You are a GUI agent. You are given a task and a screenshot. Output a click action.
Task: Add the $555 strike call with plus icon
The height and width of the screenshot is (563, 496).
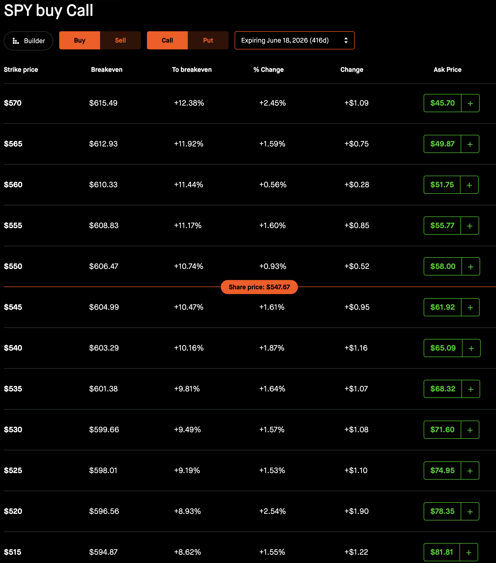470,226
